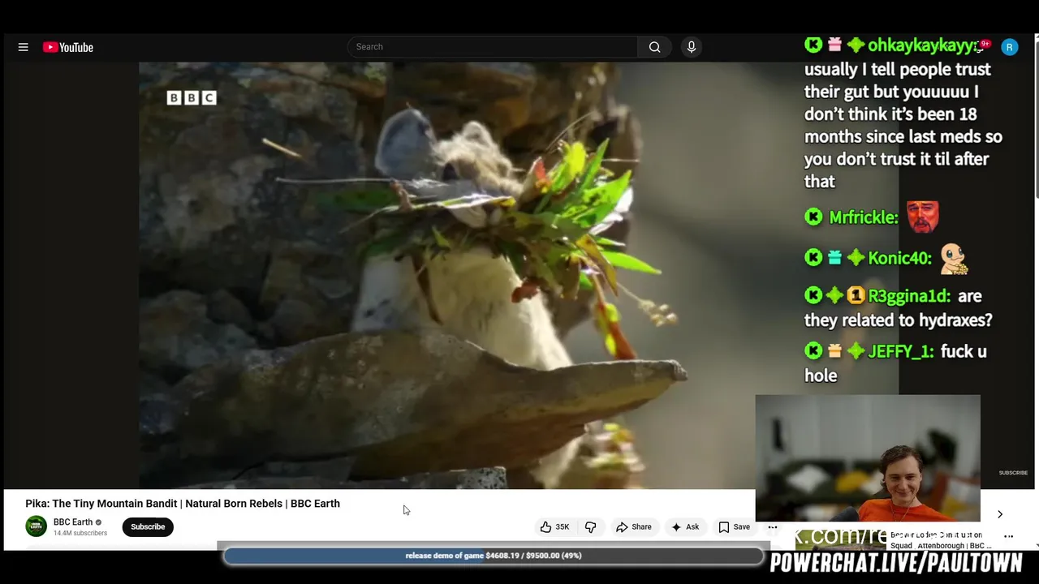The height and width of the screenshot is (584, 1039).
Task: Like the video with thumbs up
Action: 554,527
